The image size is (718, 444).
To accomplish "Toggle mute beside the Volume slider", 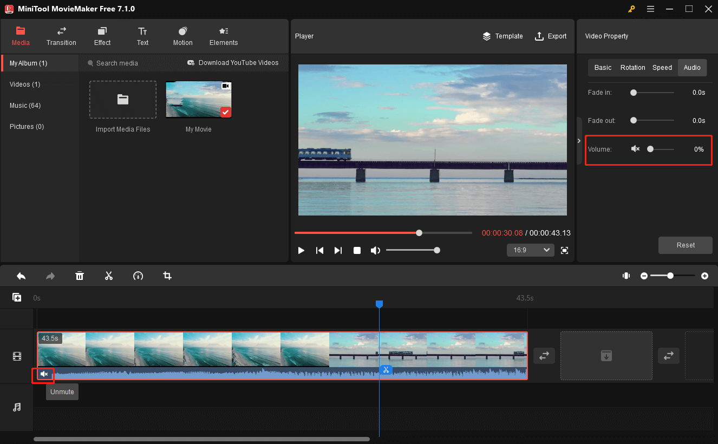I will click(x=635, y=148).
